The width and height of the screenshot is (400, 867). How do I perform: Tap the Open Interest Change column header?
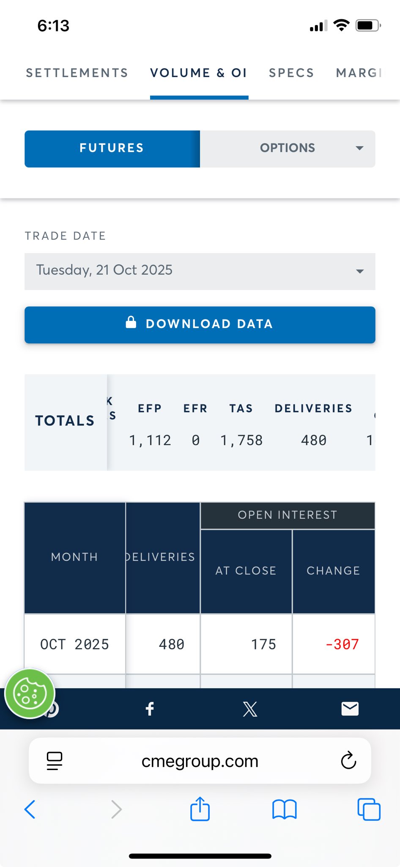click(x=333, y=571)
